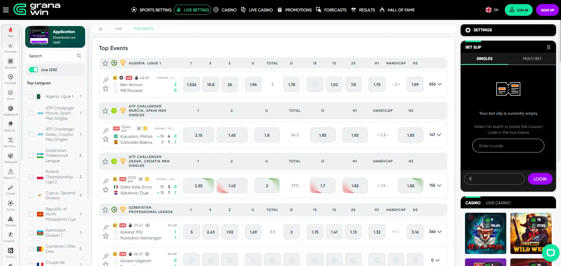The height and width of the screenshot is (266, 561).
Task: Open Sports Betting section
Action: (151, 10)
